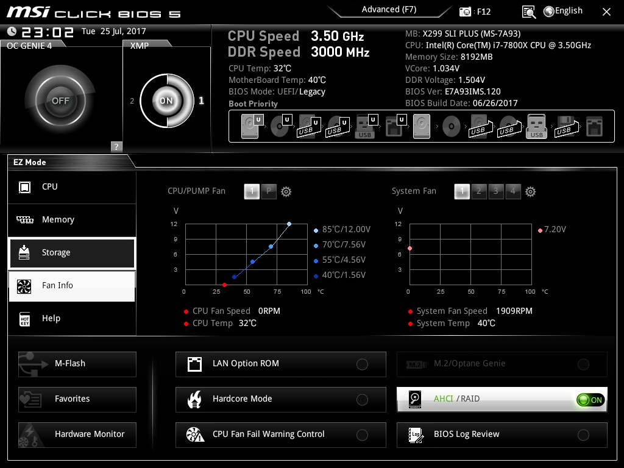Enable CPU Fan Fail Warning Control circle
The image size is (624, 468).
[x=362, y=435]
